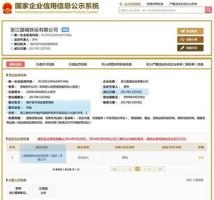Image resolution: width=214 pixels, height=200 pixels.
Task: Go to the last page of shareholders
Action: (x=160, y=169)
